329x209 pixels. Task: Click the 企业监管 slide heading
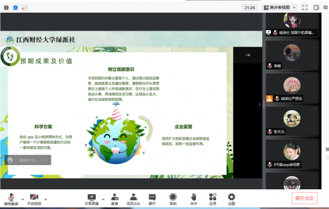tap(184, 127)
